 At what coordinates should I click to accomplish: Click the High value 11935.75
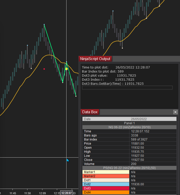(137, 152)
